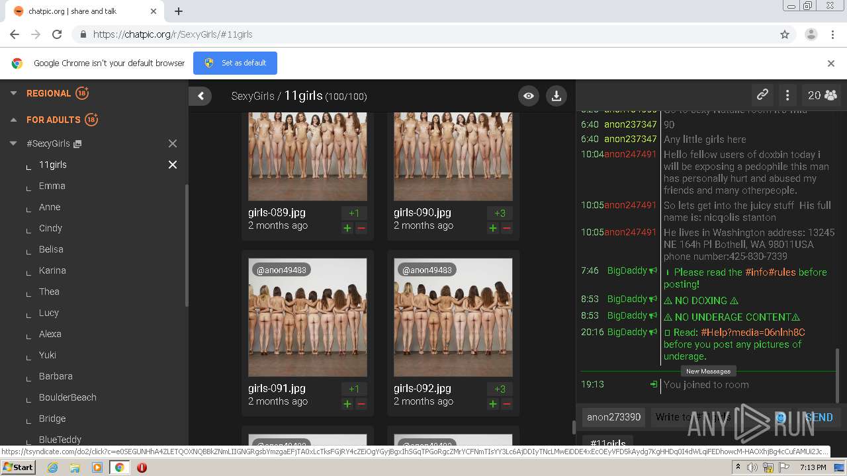
Task: Open the volume control in system tray
Action: (x=752, y=467)
